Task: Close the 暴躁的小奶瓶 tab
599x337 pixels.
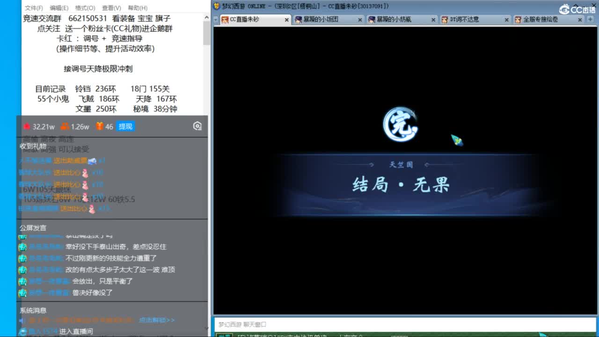Action: 433,20
